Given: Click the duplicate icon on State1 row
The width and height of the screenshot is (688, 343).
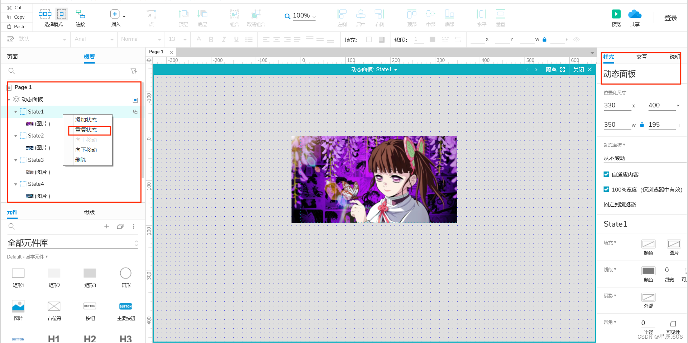Looking at the screenshot, I should pyautogui.click(x=135, y=112).
